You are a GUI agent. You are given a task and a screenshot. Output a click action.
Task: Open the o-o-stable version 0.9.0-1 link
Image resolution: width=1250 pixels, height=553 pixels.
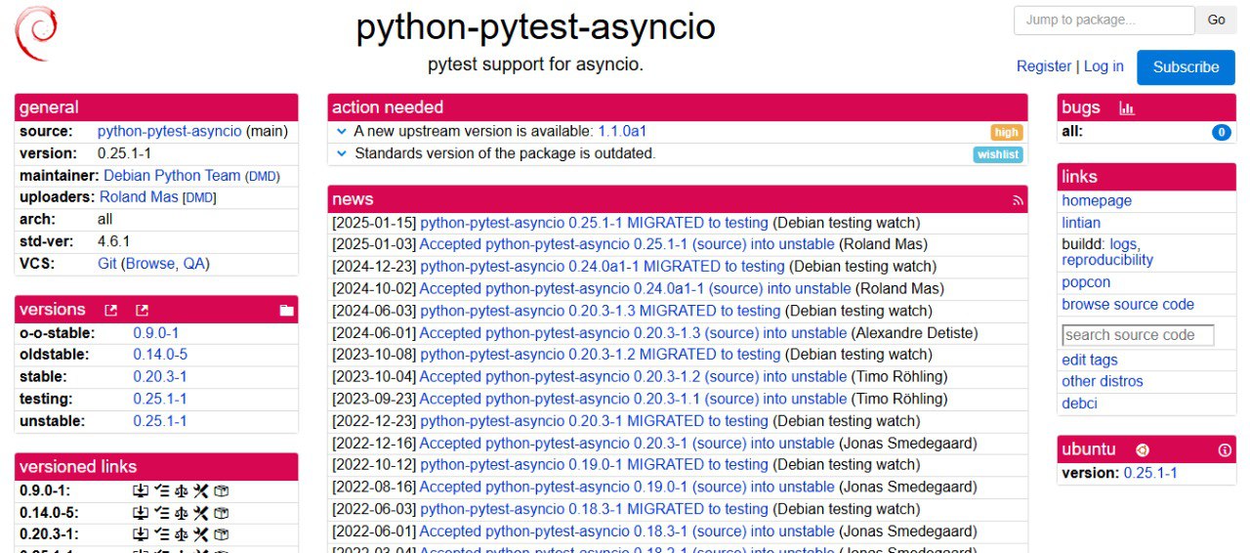click(x=156, y=332)
